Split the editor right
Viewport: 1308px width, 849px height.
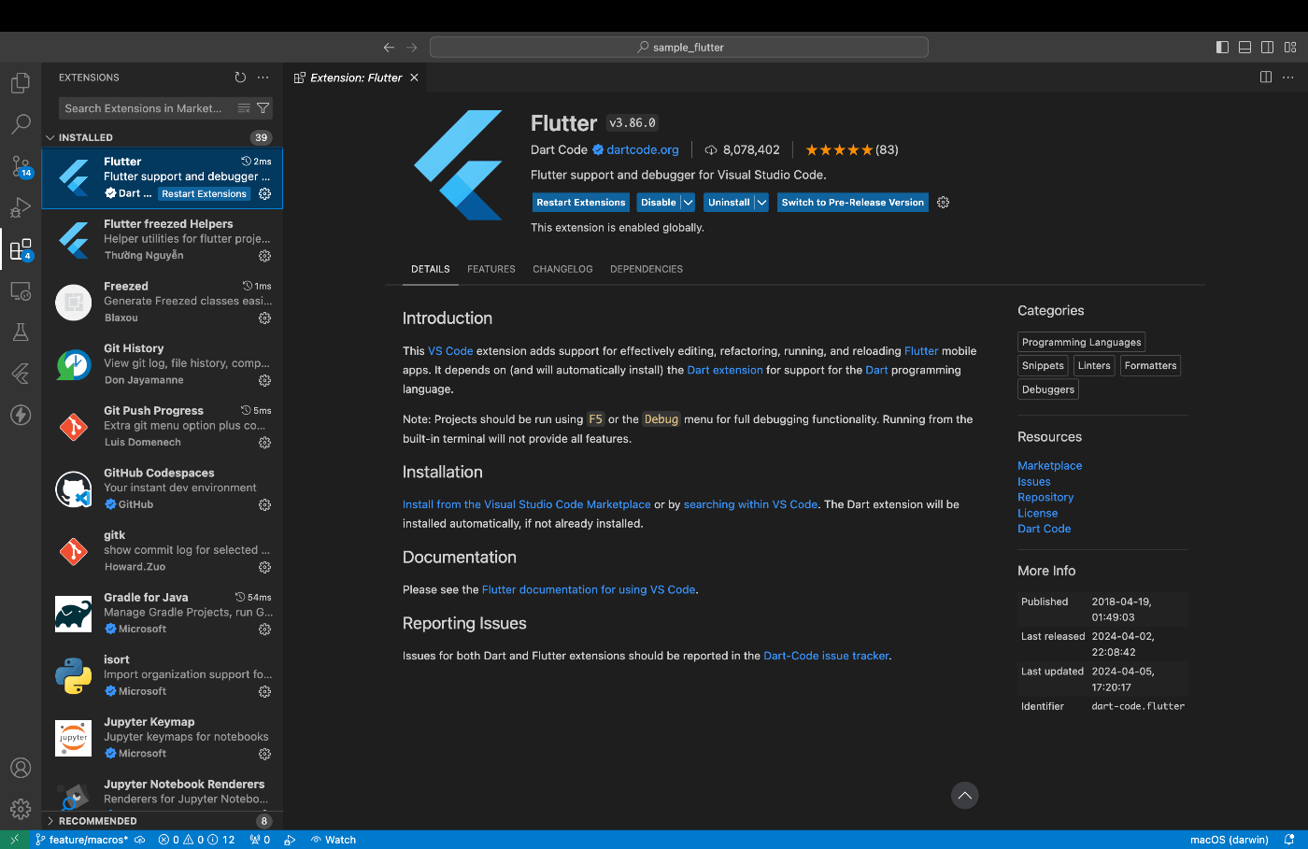click(1266, 78)
